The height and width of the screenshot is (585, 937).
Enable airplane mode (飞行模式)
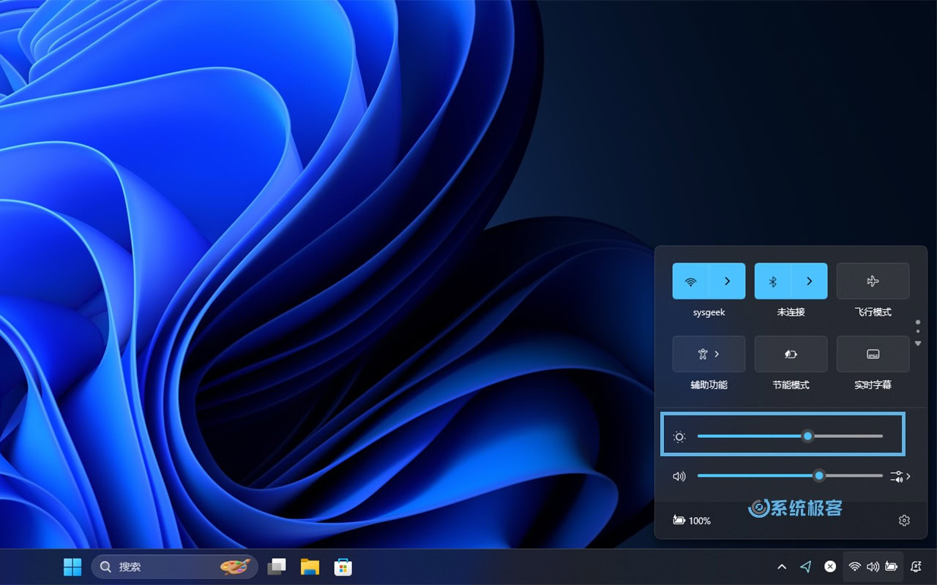(x=873, y=282)
